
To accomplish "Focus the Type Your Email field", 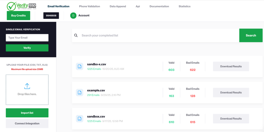I will 27,38.
